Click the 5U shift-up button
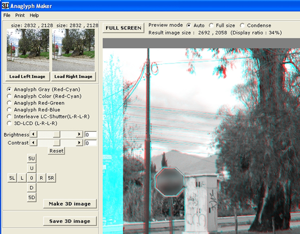 32,159
